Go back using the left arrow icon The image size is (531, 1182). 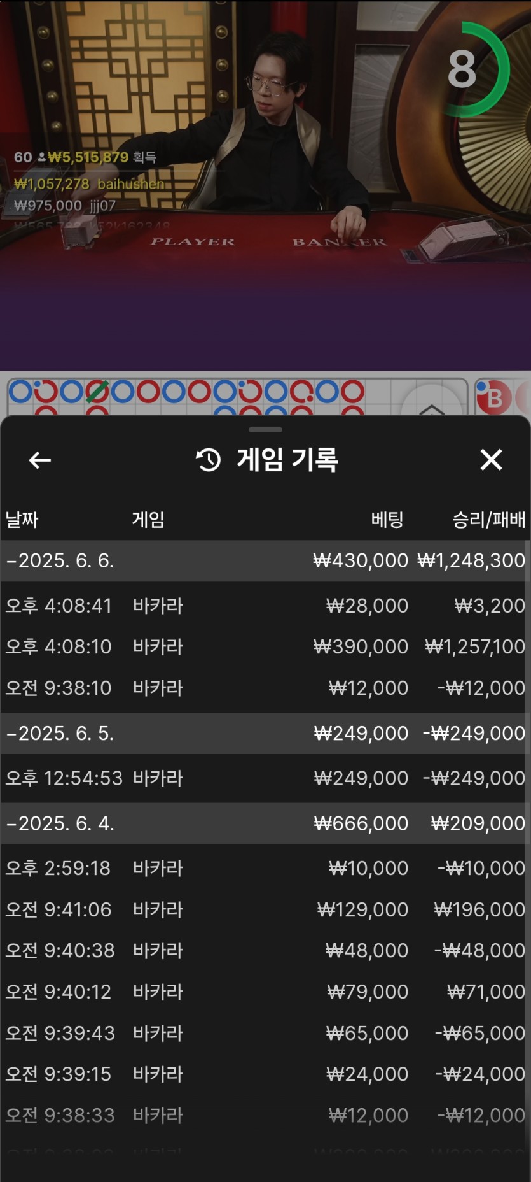point(40,460)
